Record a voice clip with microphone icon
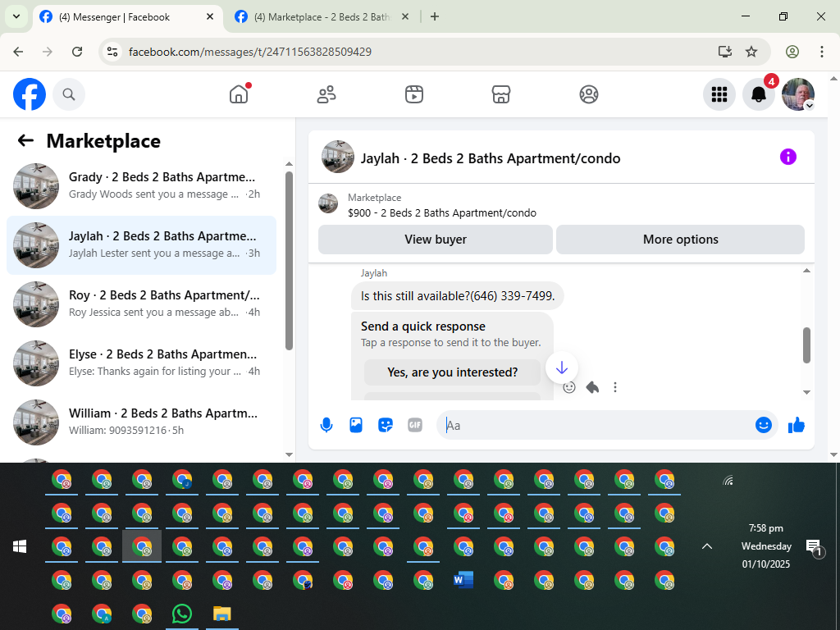The image size is (840, 630). (x=326, y=426)
